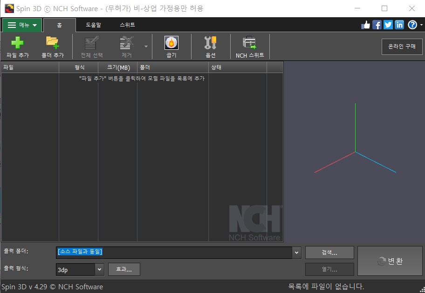Sort by the 형식 column header
This screenshot has width=425, height=293.
[x=79, y=67]
